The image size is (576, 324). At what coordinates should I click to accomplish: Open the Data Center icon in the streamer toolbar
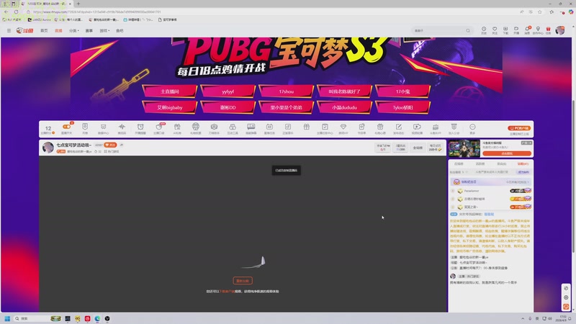(x=103, y=128)
